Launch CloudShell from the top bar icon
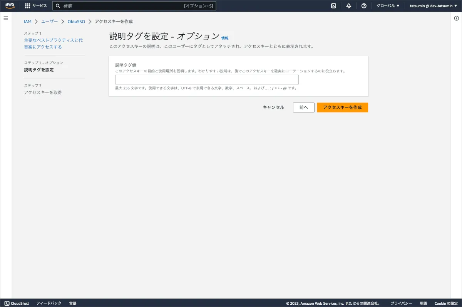 click(x=334, y=6)
